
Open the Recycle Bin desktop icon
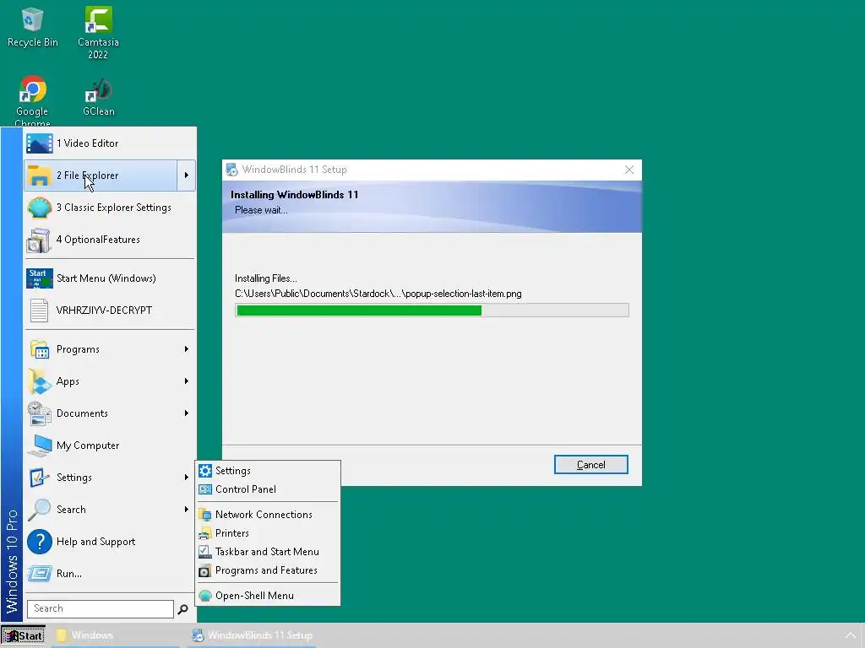[x=32, y=28]
